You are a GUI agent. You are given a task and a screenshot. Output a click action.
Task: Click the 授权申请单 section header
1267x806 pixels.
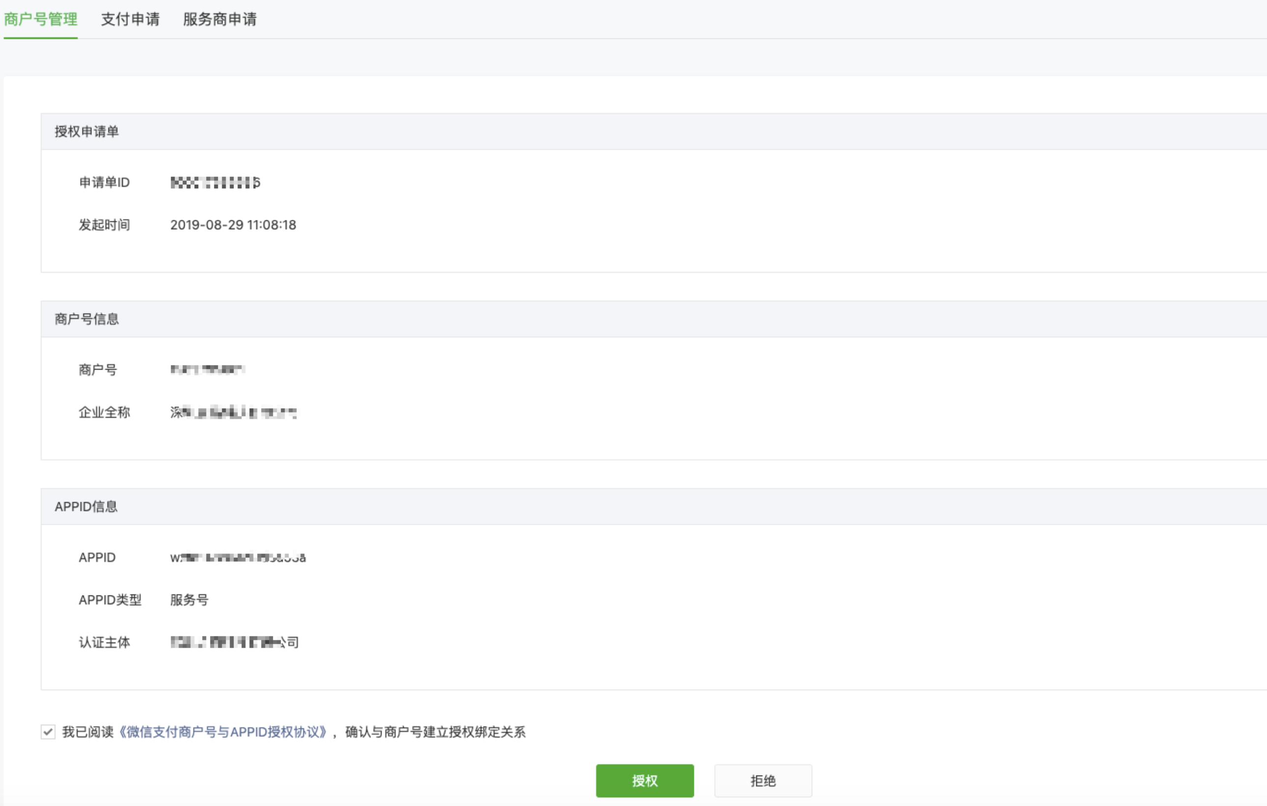[x=87, y=132]
